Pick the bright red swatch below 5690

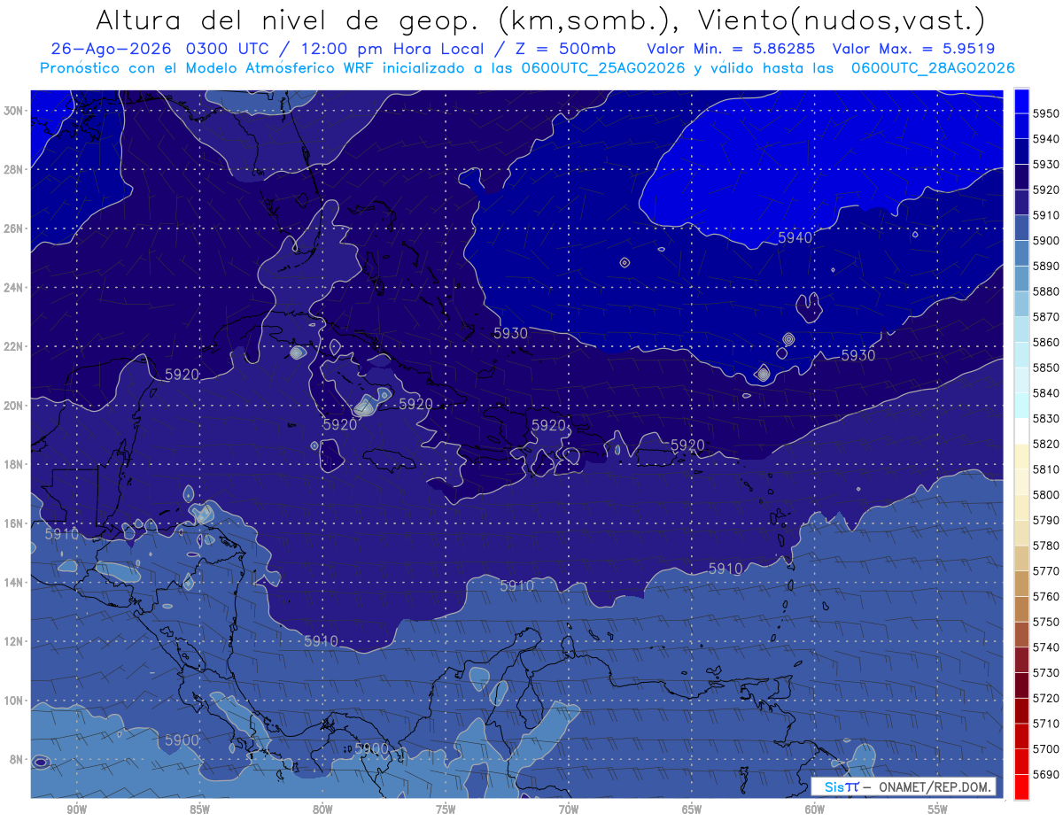1021,787
